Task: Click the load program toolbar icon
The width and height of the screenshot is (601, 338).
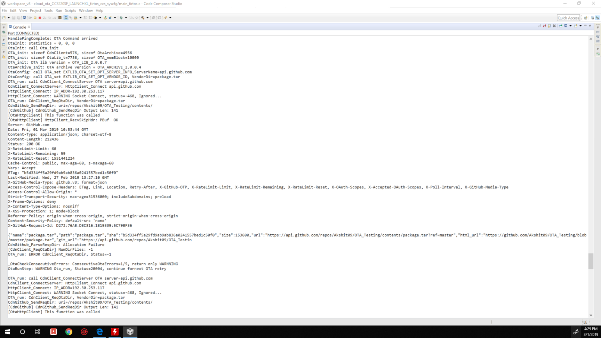Action: pyautogui.click(x=75, y=18)
